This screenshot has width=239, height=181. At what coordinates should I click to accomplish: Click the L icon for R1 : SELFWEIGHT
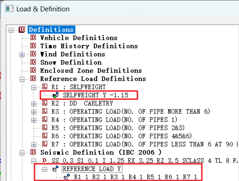coord(45,87)
